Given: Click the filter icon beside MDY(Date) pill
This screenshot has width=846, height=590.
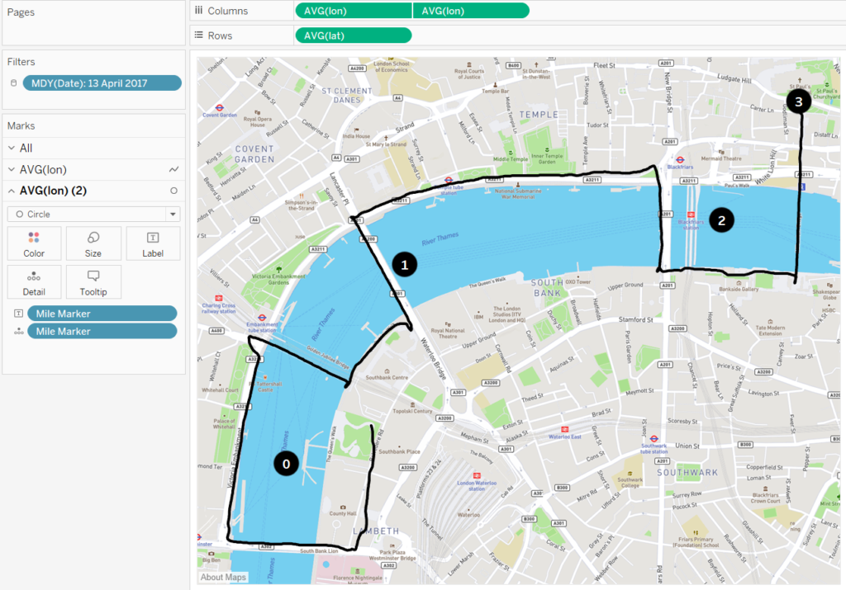Looking at the screenshot, I should pyautogui.click(x=13, y=83).
